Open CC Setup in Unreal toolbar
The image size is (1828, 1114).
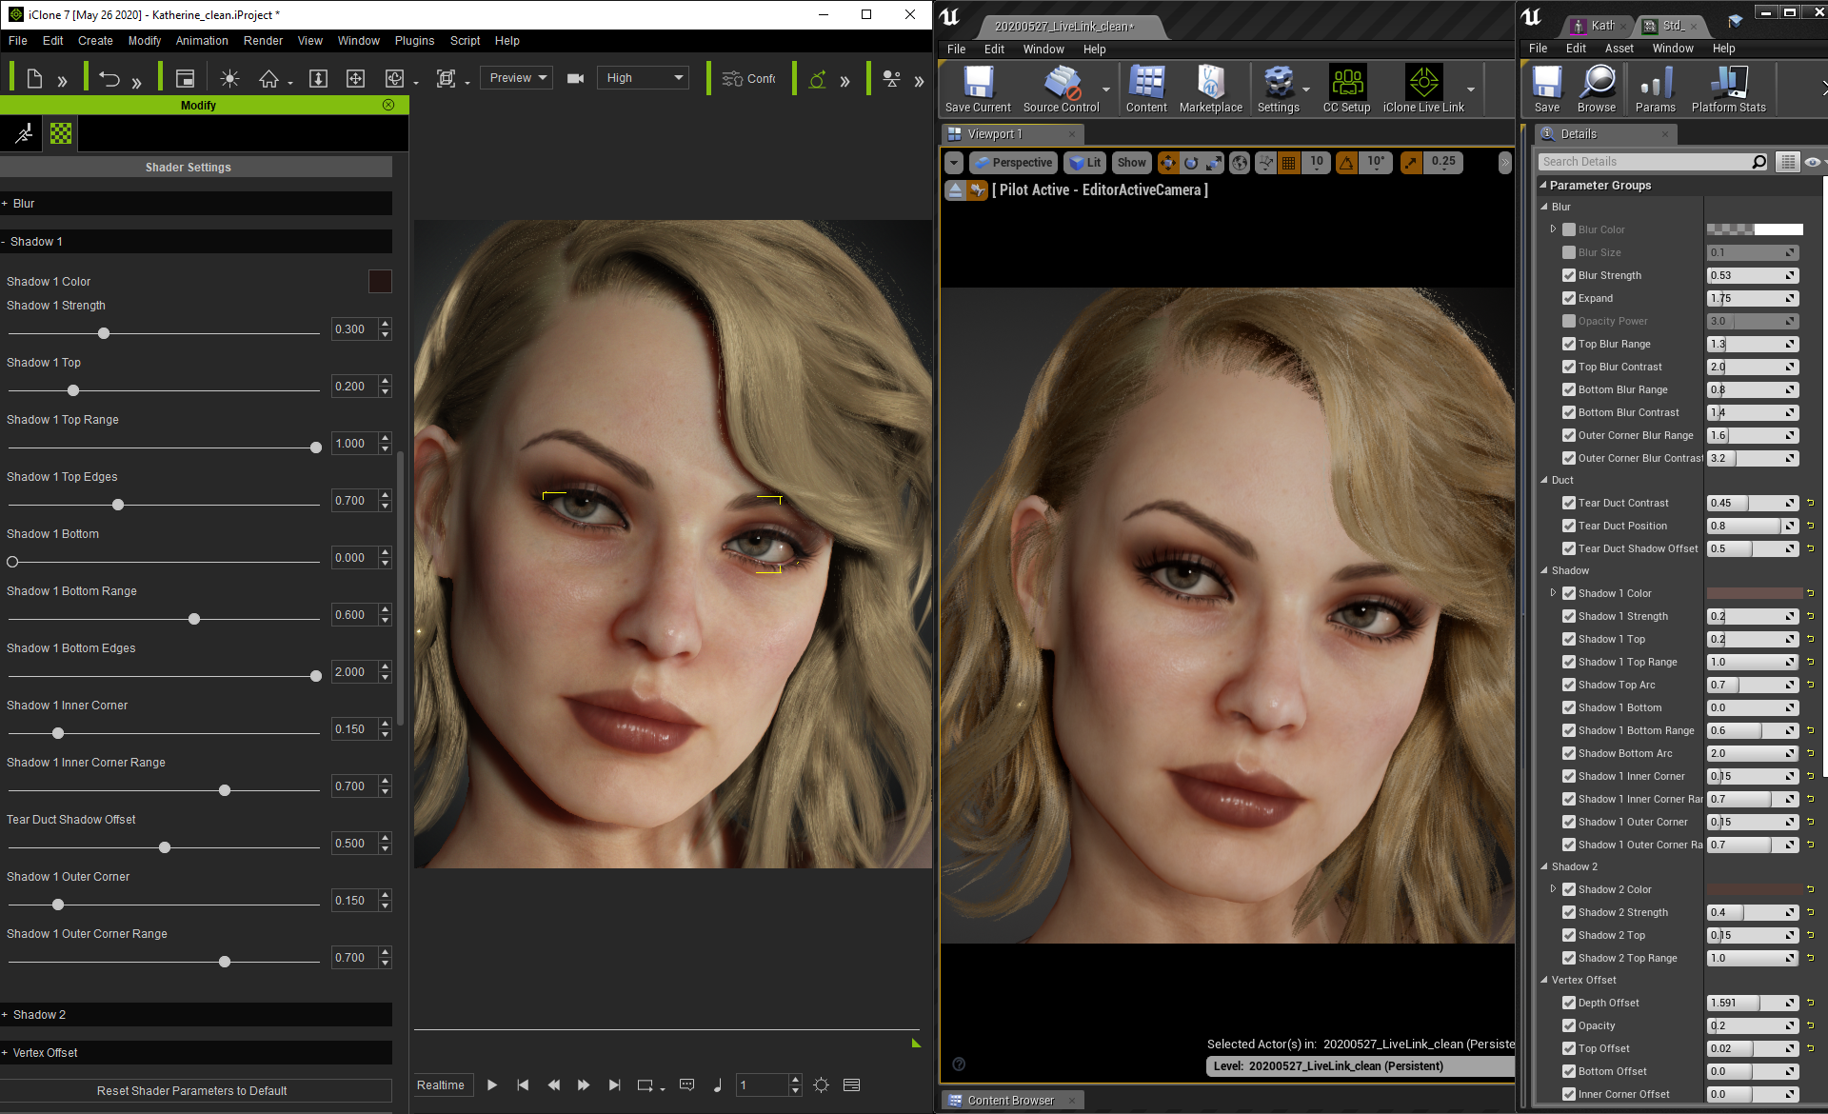click(x=1346, y=84)
